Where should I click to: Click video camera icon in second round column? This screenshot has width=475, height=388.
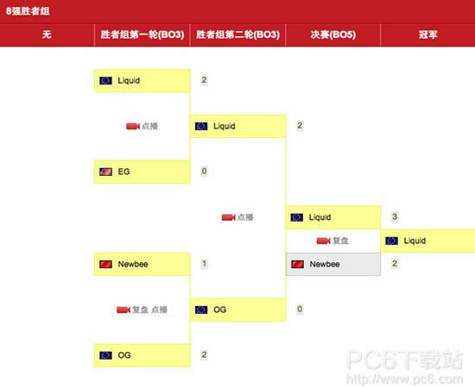(x=228, y=217)
